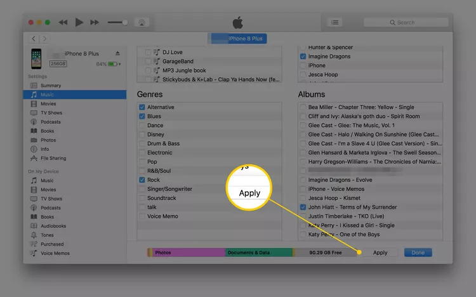Uncheck the Alternative genre
This screenshot has height=297, width=476.
pyautogui.click(x=142, y=107)
